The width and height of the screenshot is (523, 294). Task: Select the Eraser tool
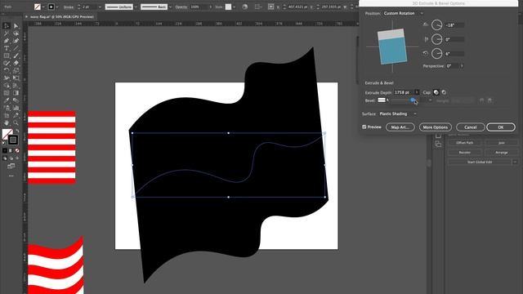click(x=16, y=63)
